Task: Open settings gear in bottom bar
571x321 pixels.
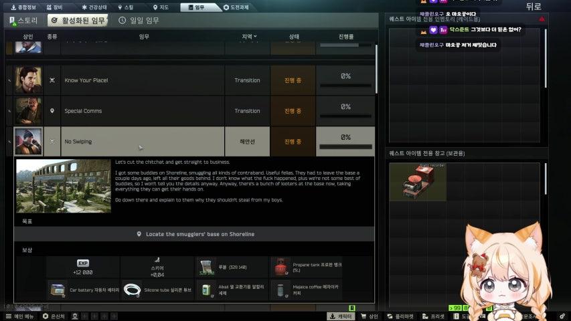Action: tap(562, 316)
